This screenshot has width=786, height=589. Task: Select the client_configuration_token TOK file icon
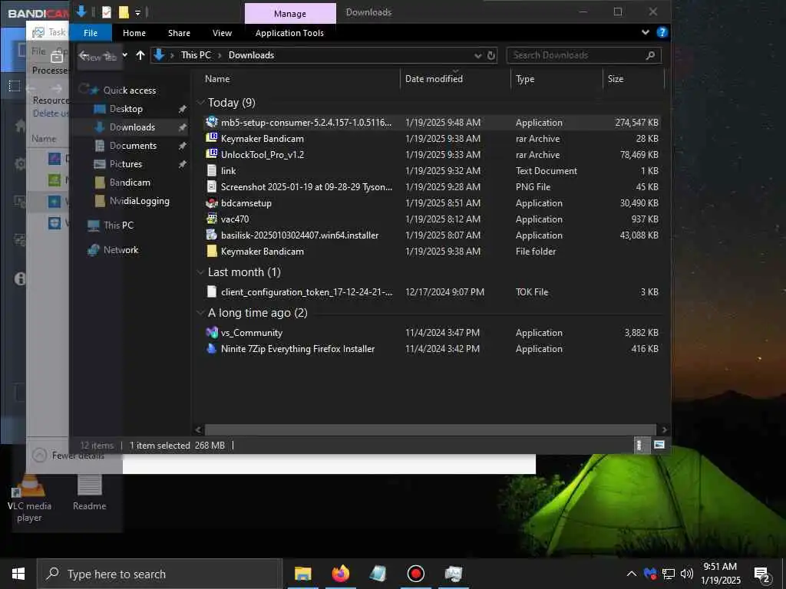(x=212, y=291)
